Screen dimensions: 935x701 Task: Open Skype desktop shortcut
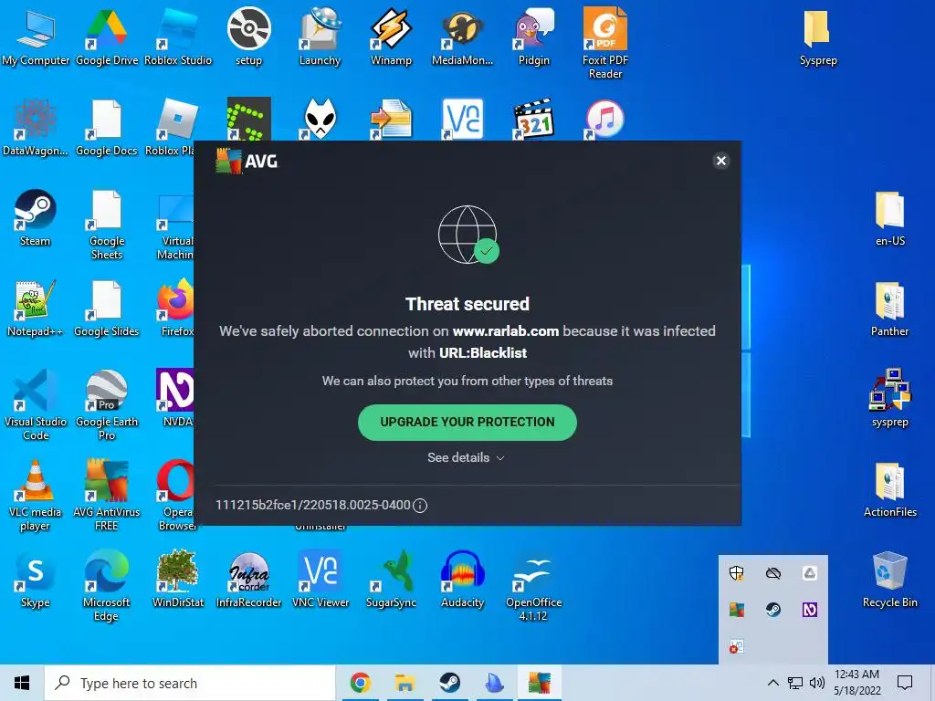[36, 580]
